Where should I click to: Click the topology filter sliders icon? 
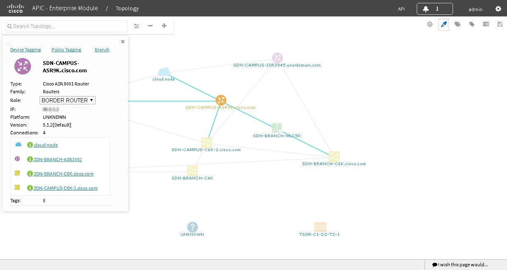(x=136, y=26)
